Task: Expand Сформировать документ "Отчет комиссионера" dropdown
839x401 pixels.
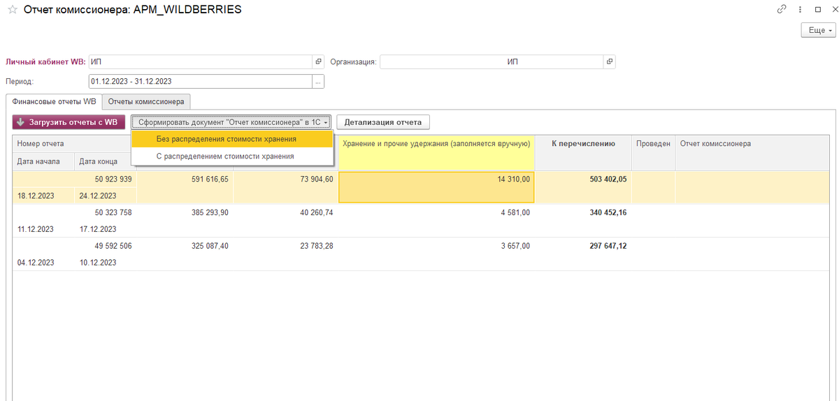Action: 233,122
